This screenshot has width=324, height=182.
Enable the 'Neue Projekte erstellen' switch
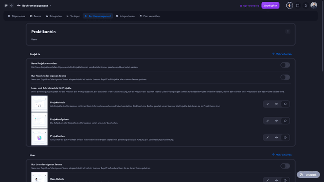point(285,65)
